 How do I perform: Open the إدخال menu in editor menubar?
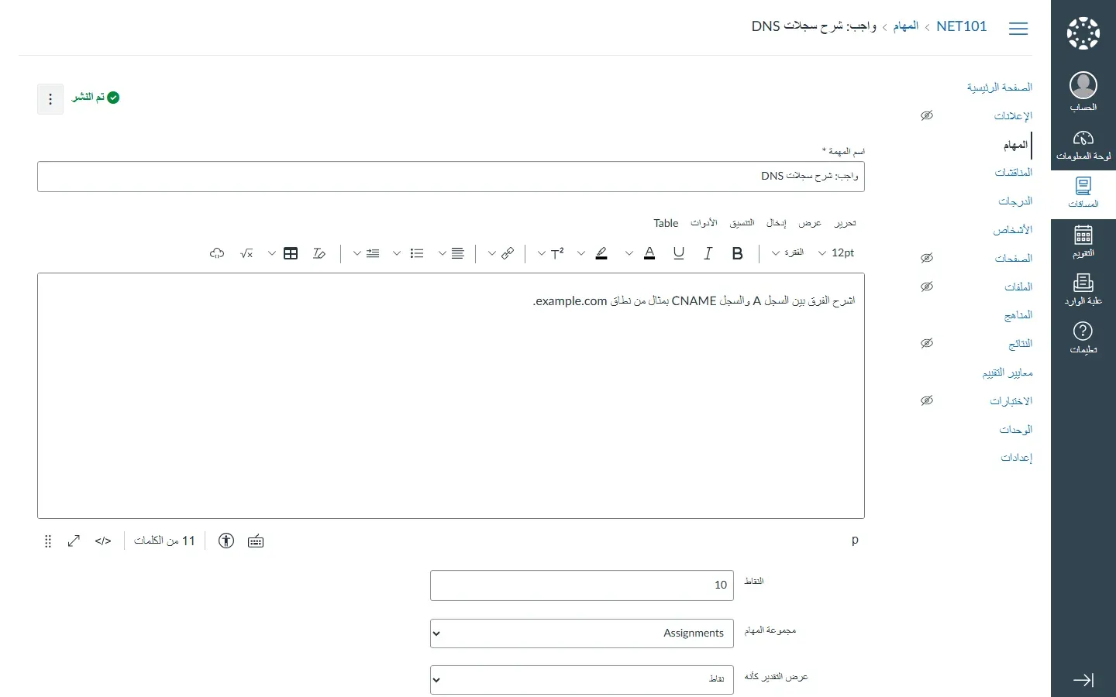[x=777, y=223]
